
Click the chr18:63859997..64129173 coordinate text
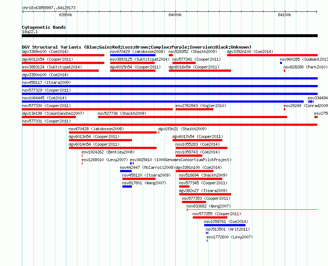(x=49, y=8)
